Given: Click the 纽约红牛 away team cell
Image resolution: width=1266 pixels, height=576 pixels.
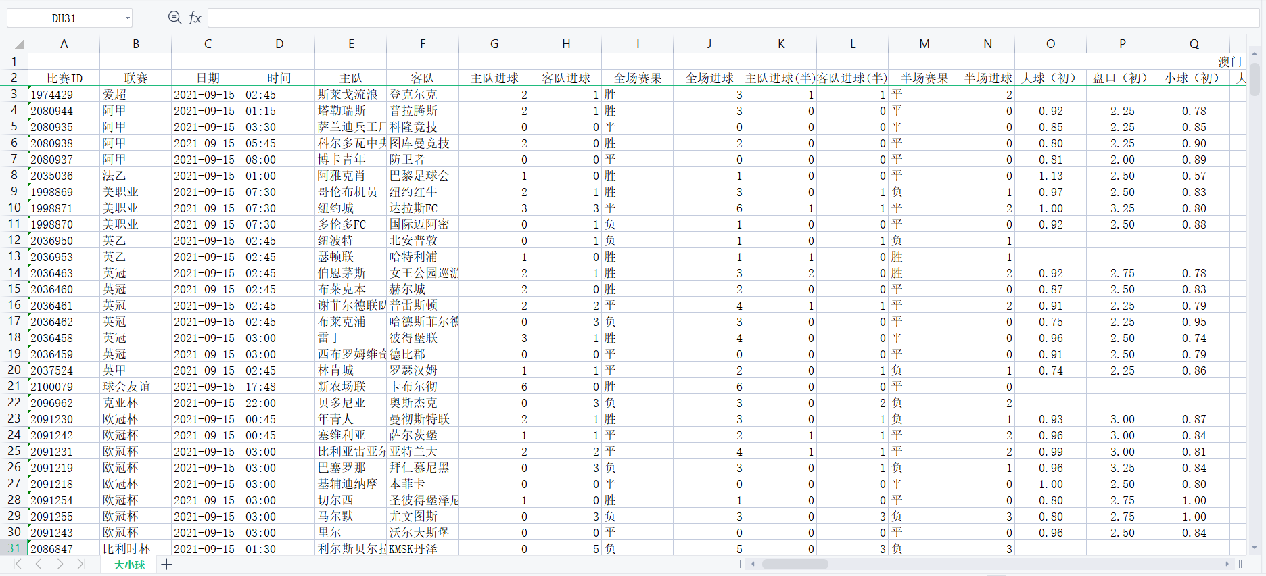Looking at the screenshot, I should click(x=423, y=192).
